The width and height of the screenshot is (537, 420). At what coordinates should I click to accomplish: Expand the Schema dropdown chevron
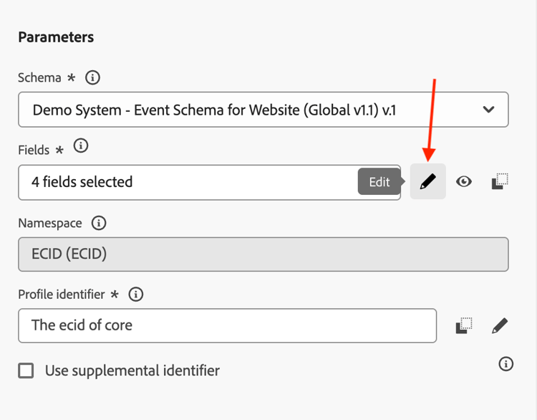pyautogui.click(x=488, y=110)
